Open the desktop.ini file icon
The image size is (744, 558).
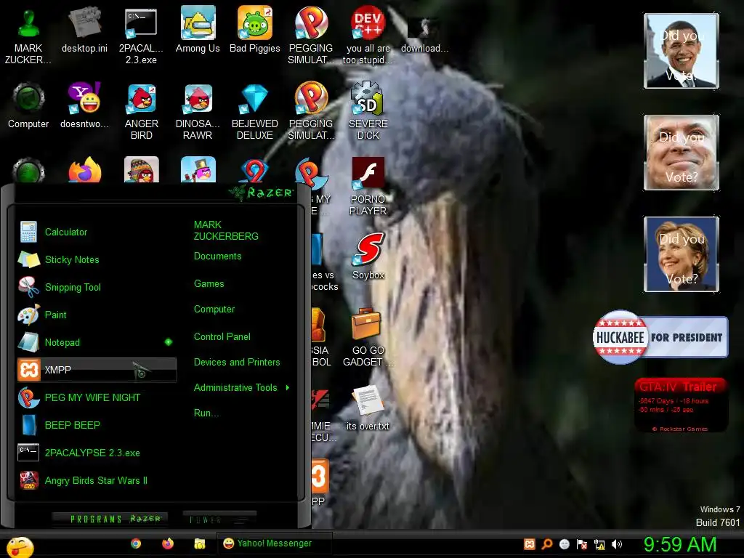(x=84, y=29)
